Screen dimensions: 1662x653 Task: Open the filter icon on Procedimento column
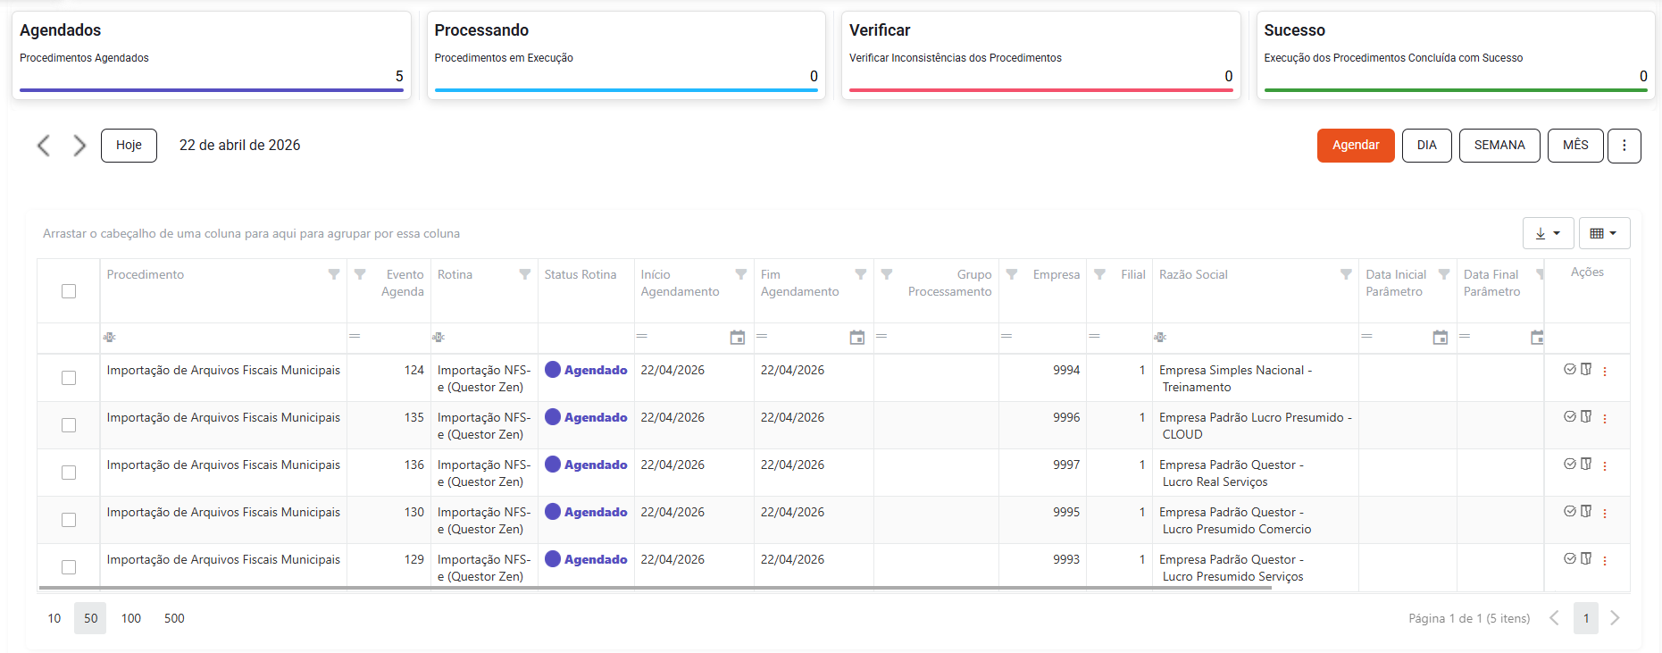[334, 274]
